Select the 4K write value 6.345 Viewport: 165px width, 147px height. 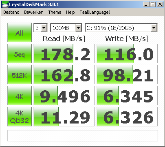127,96
